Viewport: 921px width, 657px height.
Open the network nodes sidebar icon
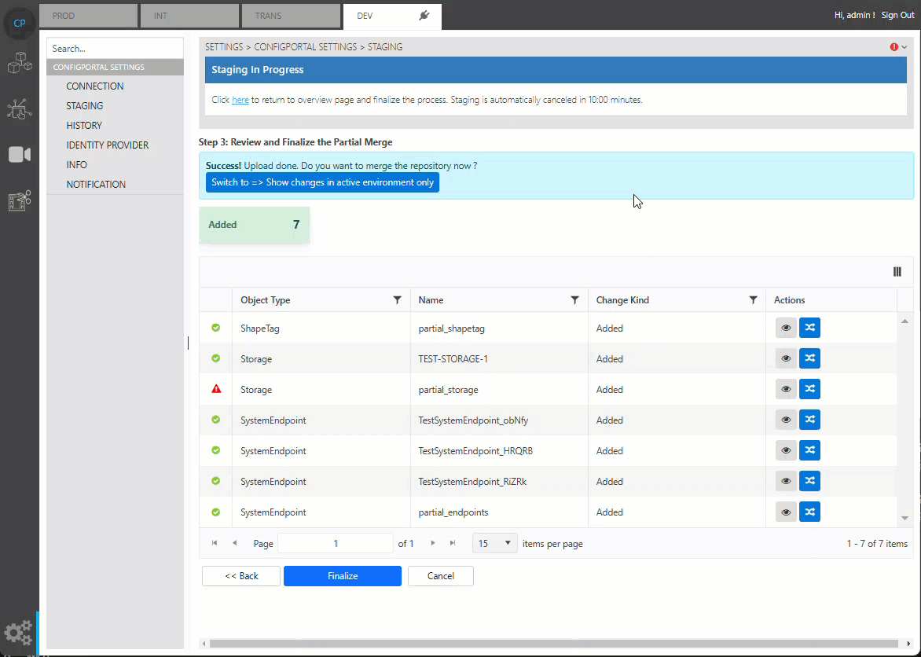tap(19, 109)
